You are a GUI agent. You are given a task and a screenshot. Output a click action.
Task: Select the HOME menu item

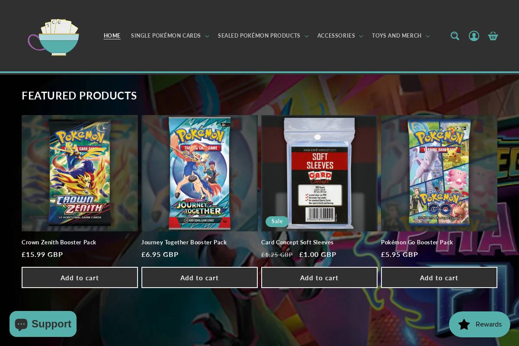pyautogui.click(x=112, y=36)
